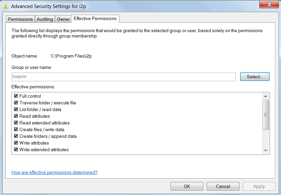The width and height of the screenshot is (281, 195).
Task: Toggle Write extended attributes checkbox
Action: point(16,150)
